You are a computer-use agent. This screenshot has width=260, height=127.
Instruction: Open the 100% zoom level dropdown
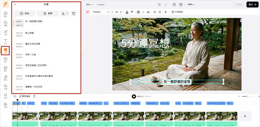point(191,5)
